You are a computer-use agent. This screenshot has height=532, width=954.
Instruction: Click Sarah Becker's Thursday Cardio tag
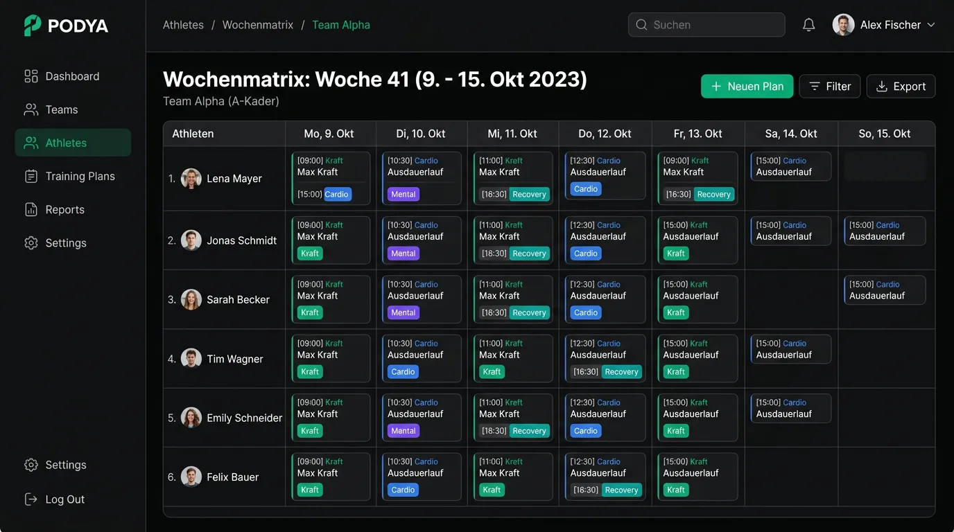point(586,312)
